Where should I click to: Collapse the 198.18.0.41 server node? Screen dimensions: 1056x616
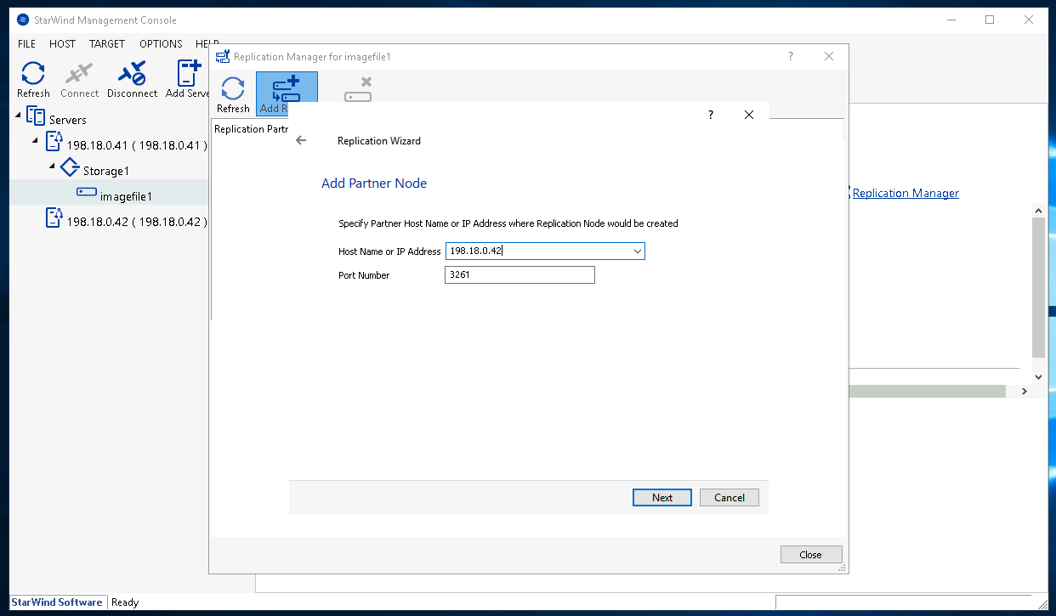click(36, 140)
